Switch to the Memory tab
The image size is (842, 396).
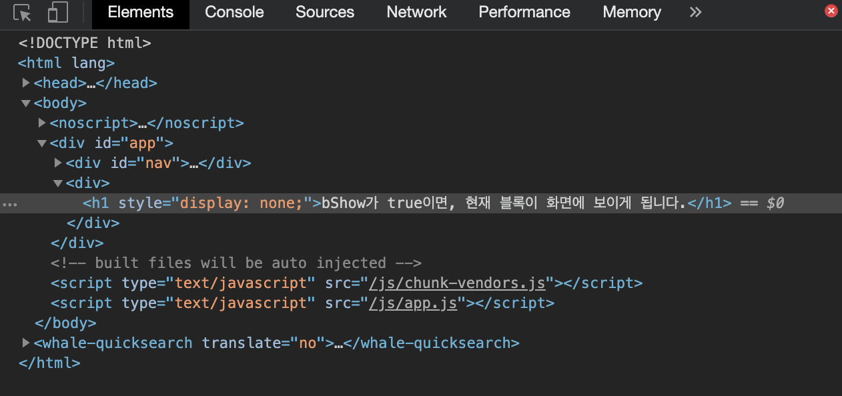click(x=632, y=12)
